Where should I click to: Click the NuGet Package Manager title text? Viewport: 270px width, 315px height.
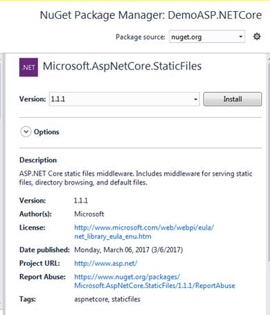(x=151, y=15)
